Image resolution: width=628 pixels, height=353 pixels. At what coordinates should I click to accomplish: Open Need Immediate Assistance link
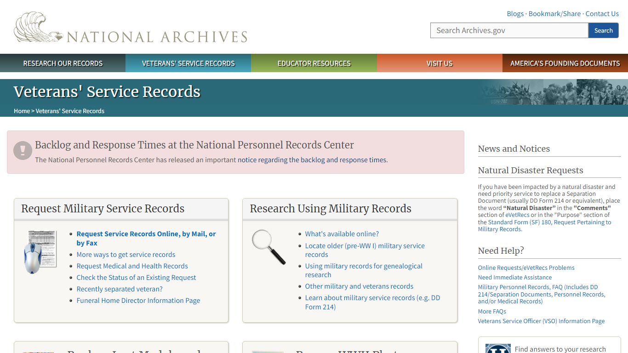point(515,278)
